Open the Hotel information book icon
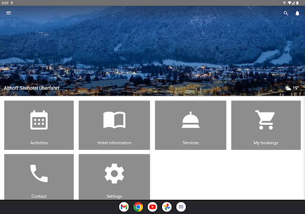 (114, 120)
